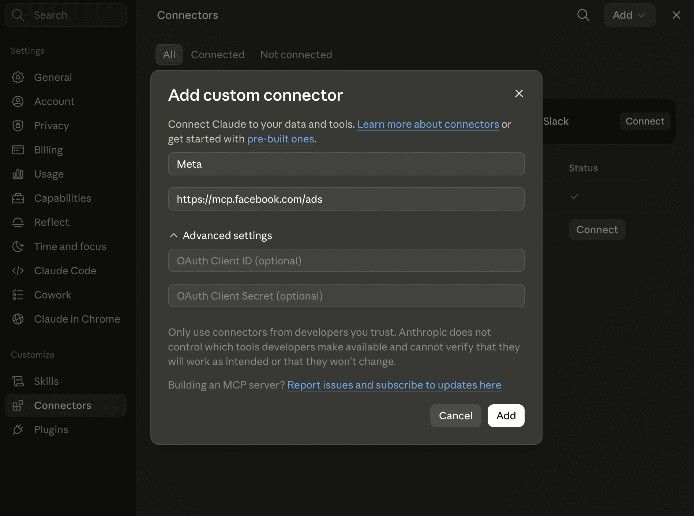The width and height of the screenshot is (694, 516).
Task: Click the Connectors blocks icon
Action: click(18, 405)
